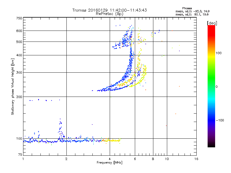
Task: Click the 'RwPretec (8p)' subtitle
Action: 109,14
